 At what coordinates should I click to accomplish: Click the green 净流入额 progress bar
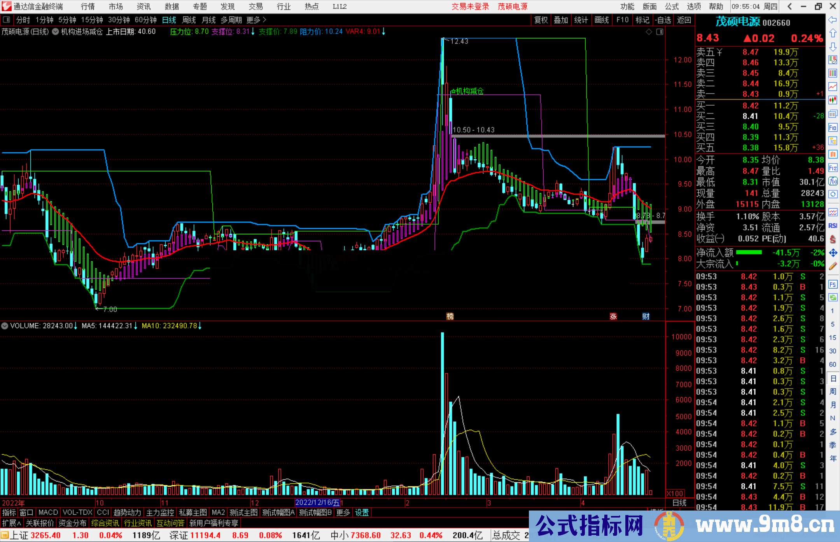tap(749, 253)
